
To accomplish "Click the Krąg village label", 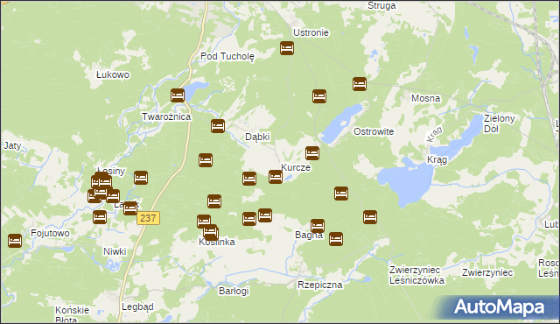I will pos(437,159).
